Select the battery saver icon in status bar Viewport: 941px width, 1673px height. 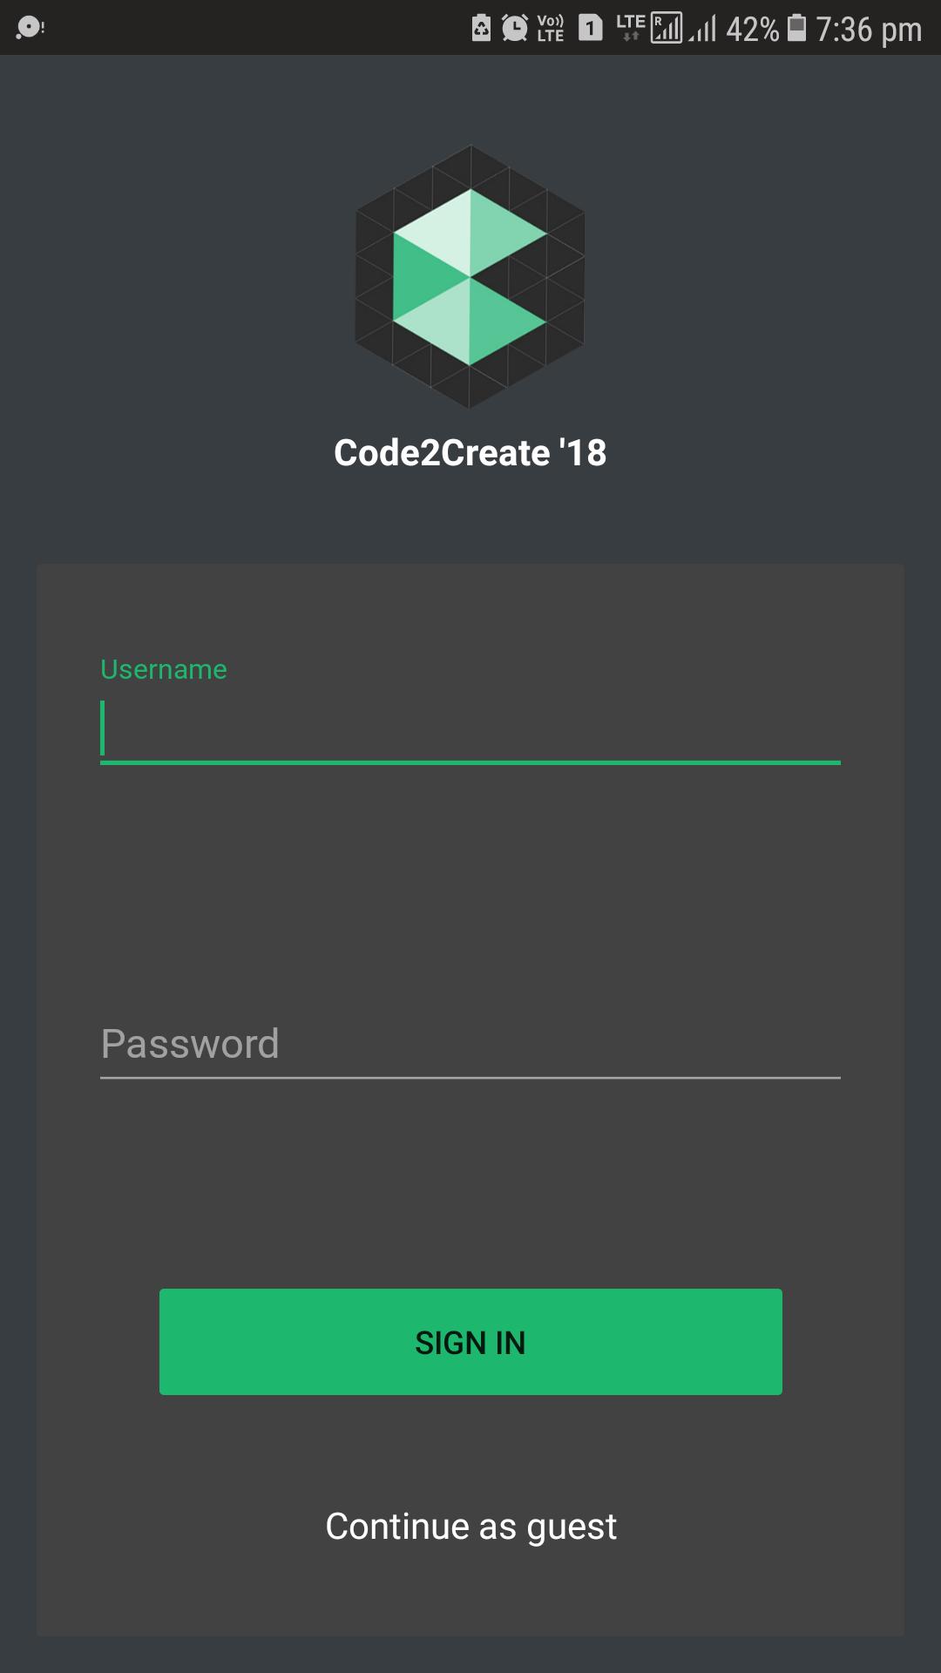482,26
